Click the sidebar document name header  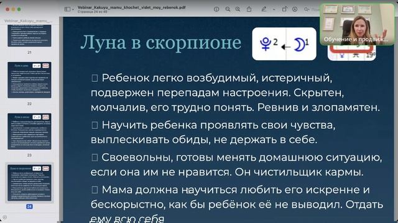[27, 20]
